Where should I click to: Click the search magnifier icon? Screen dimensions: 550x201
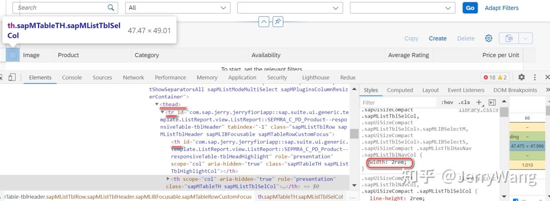point(110,8)
